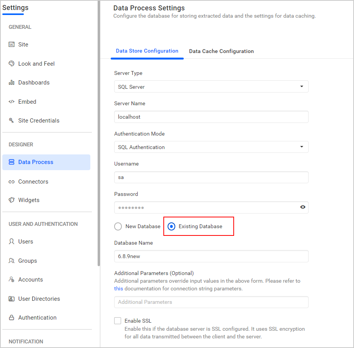Click the Site globe icon in sidebar
The height and width of the screenshot is (348, 354).
pos(12,45)
